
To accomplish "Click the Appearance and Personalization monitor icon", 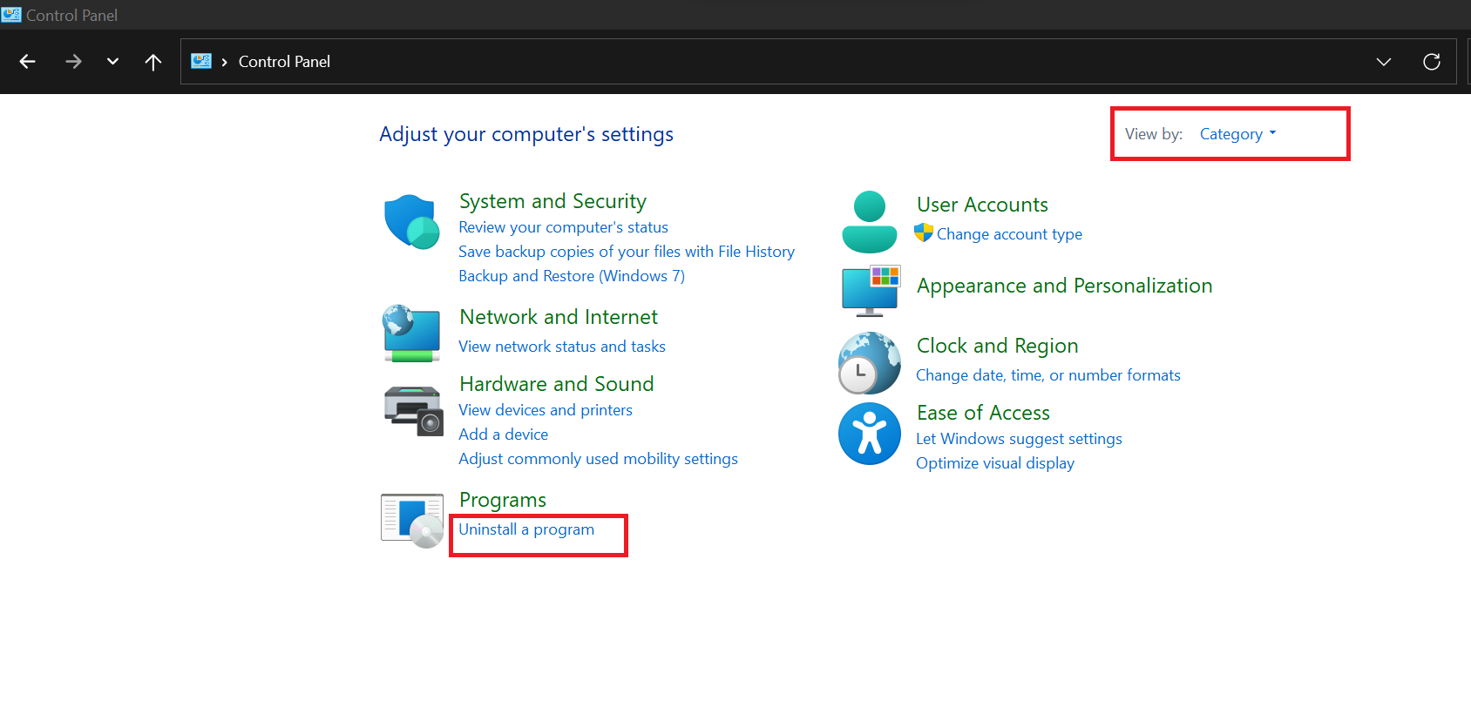I will (x=871, y=291).
